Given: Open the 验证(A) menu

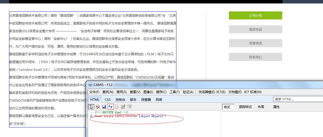Looking at the screenshot, I should 188,92.
